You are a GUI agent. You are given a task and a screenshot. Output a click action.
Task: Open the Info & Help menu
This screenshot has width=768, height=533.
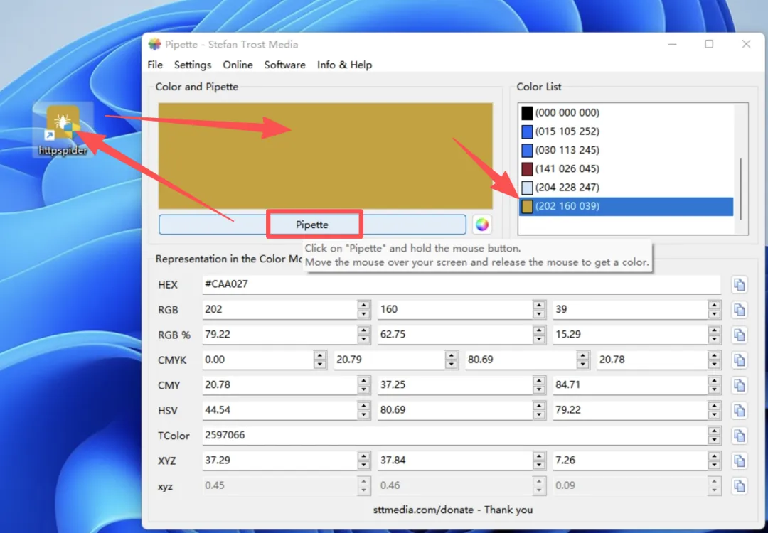coord(344,65)
